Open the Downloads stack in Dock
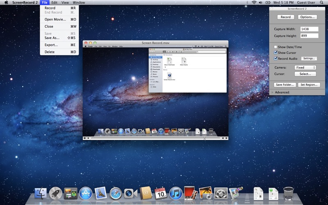 [x=273, y=194]
